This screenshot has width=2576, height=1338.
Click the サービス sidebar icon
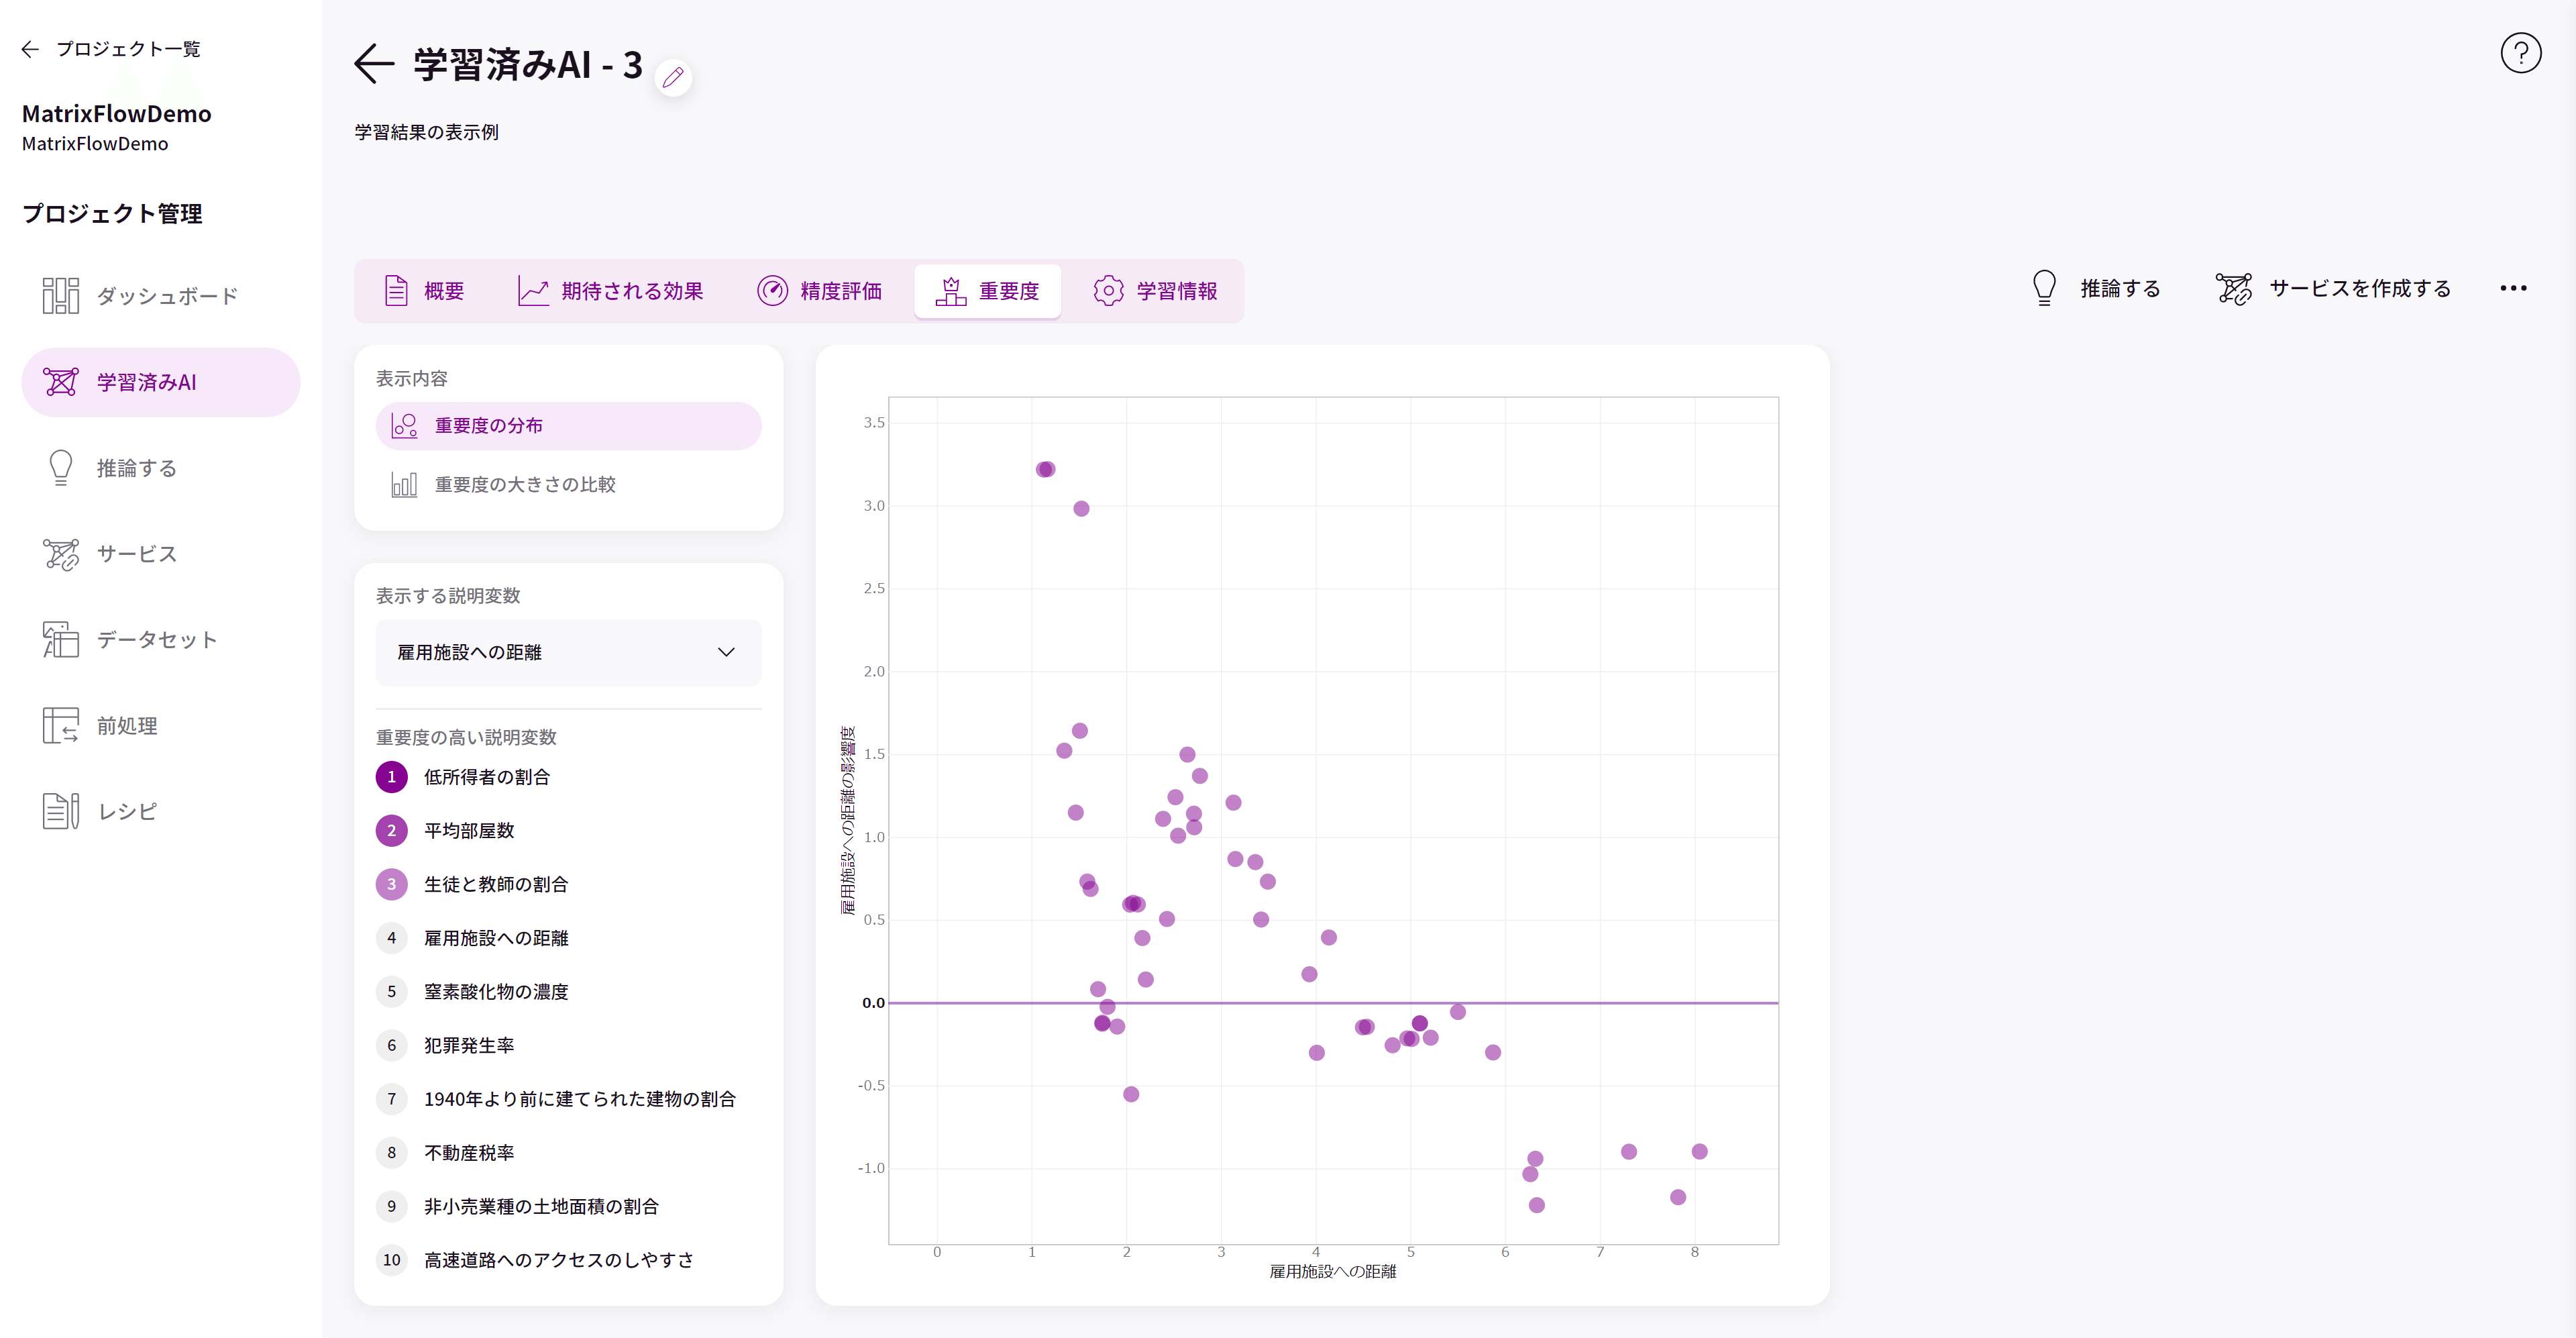coord(61,554)
